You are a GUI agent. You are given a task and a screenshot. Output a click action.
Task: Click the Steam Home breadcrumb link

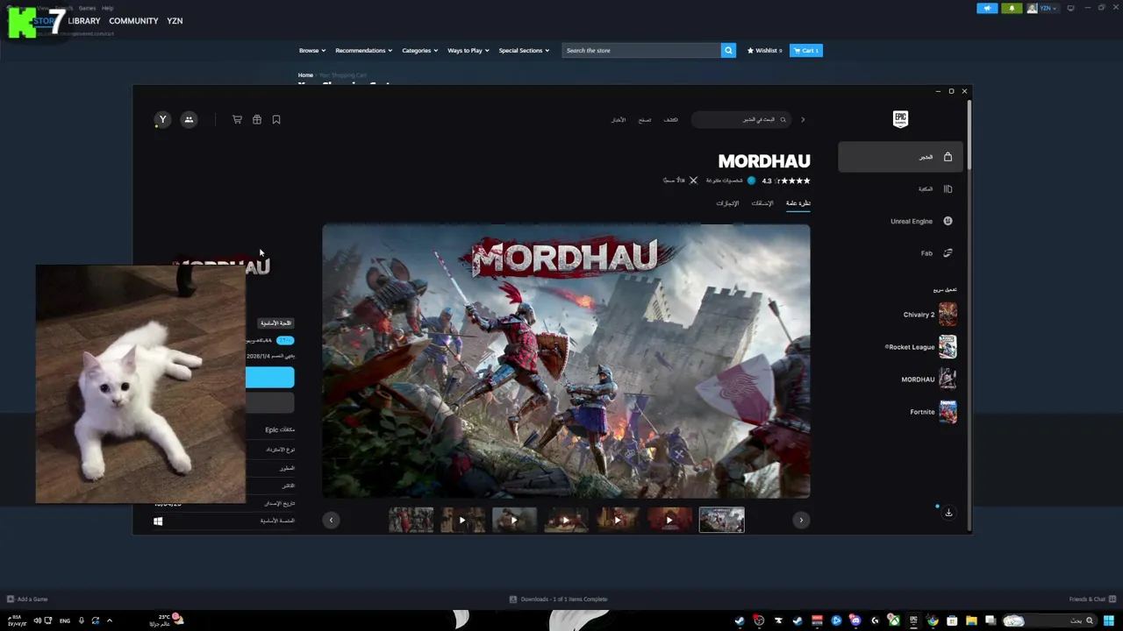point(305,75)
